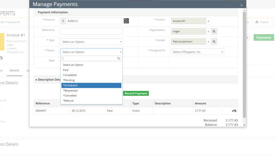275x156 pixels.
Task: Click the Record Payment button
Action: pyautogui.click(x=136, y=93)
